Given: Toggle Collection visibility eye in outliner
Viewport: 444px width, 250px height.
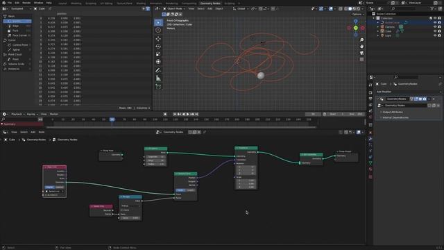Looking at the screenshot, I should pyautogui.click(x=435, y=18).
